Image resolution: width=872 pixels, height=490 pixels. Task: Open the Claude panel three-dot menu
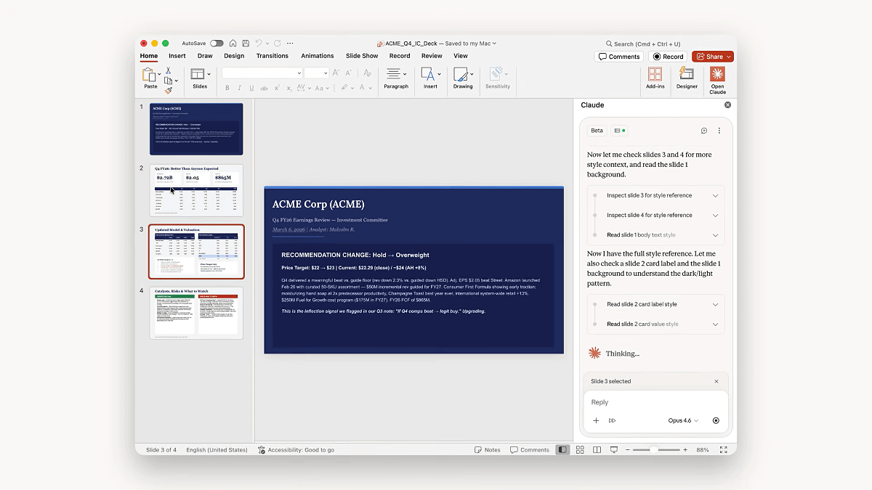[x=719, y=131]
